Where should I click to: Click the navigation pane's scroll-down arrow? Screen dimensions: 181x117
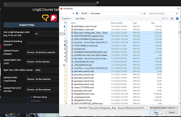[66, 103]
